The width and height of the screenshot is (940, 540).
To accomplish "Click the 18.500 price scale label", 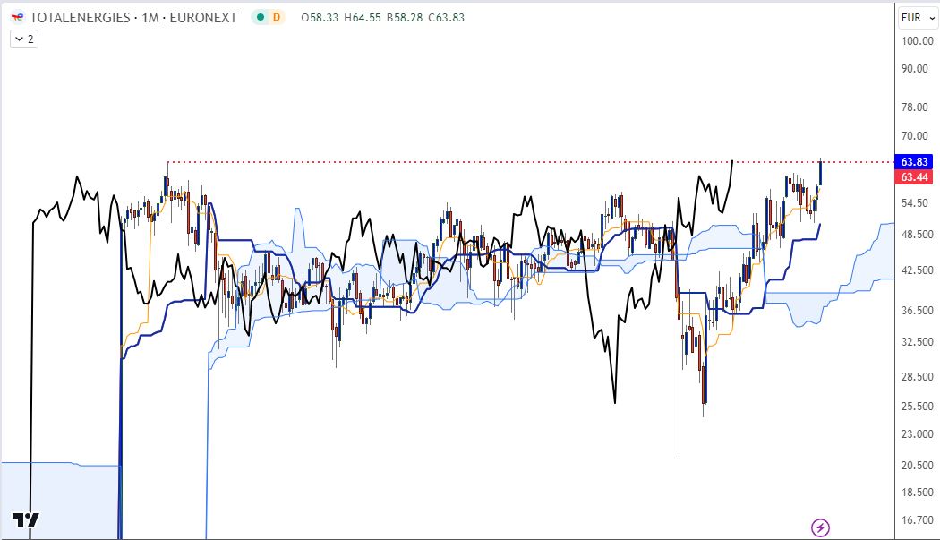I will pos(918,492).
